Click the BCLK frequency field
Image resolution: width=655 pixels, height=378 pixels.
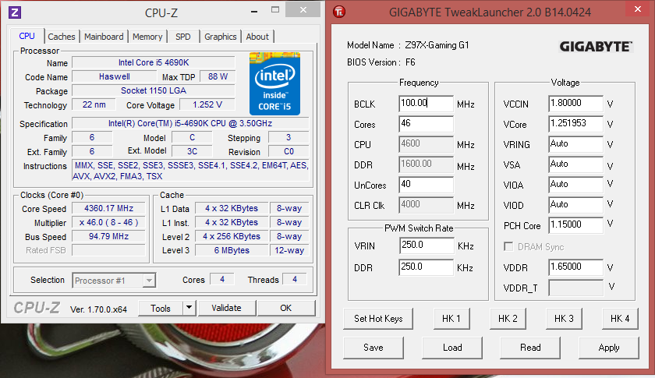point(426,103)
